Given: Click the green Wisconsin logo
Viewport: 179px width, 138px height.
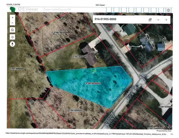Looking at the screenshot, I should [x=13, y=10].
